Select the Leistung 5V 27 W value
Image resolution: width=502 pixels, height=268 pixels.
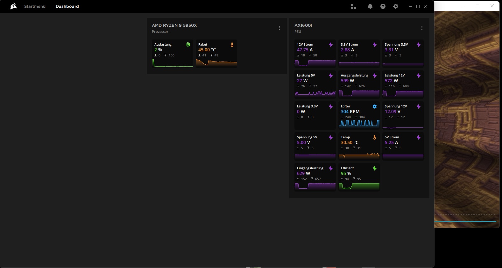pos(302,81)
